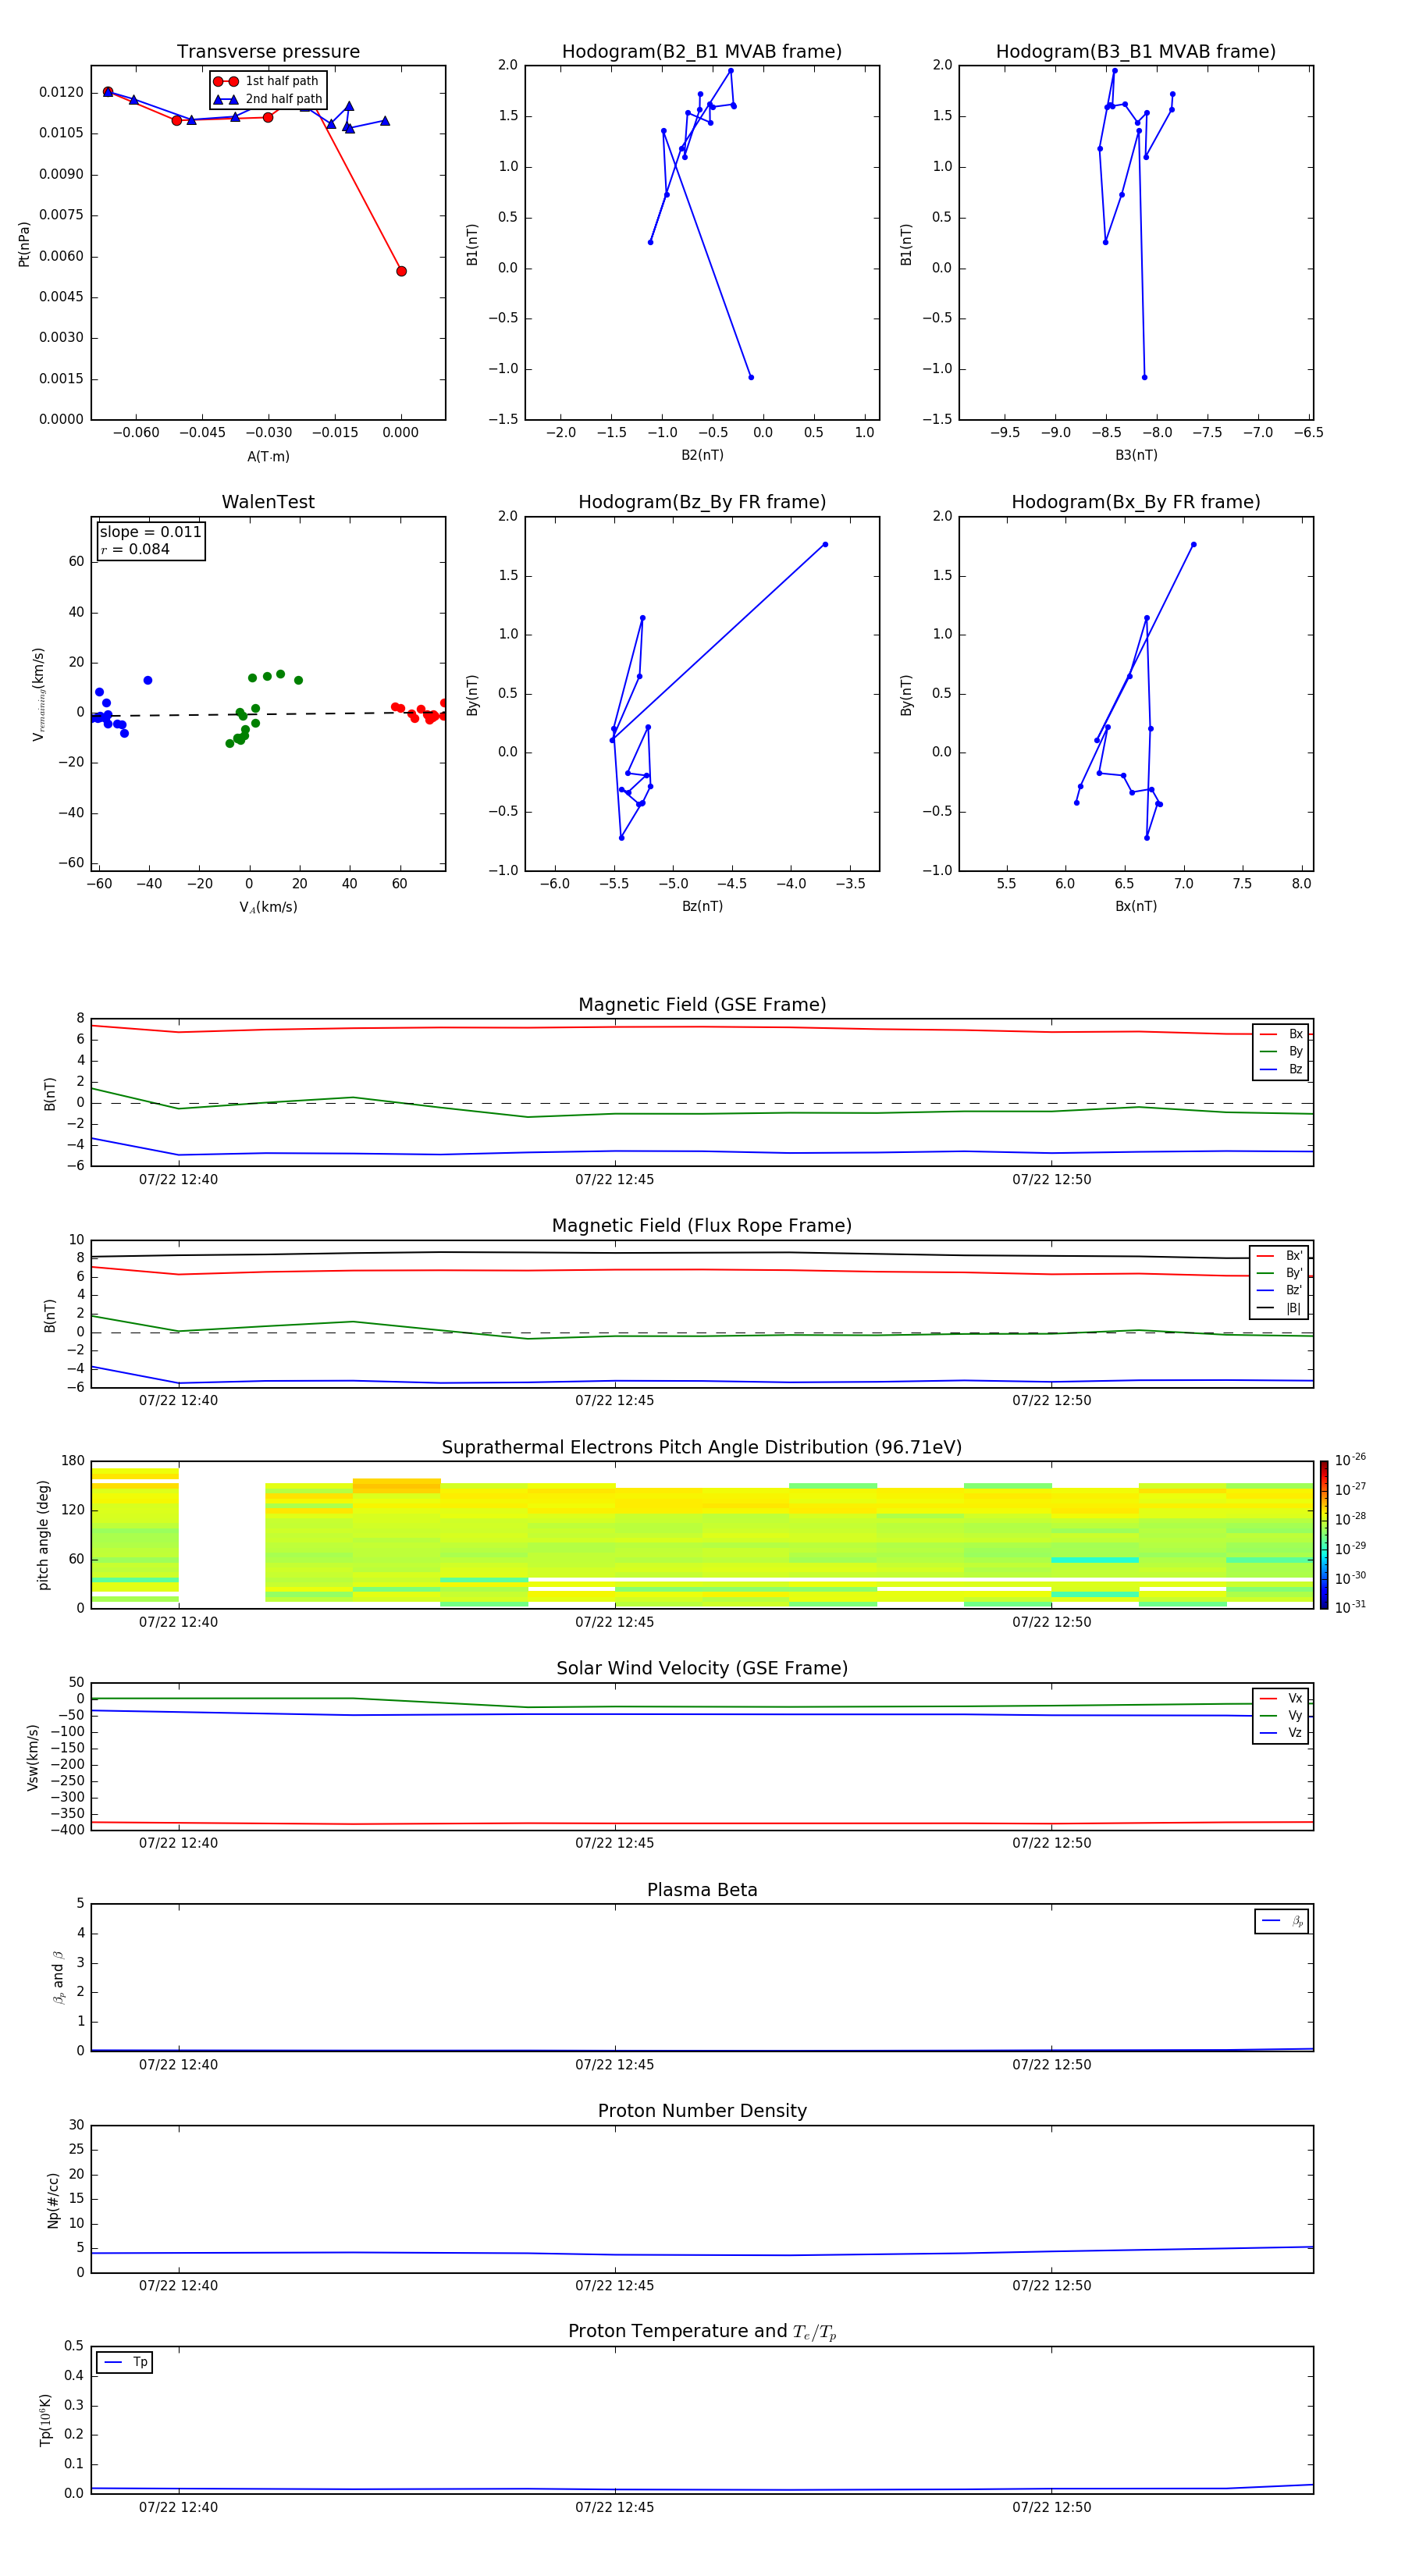Click the 'Proton Number Density' title
Image resolution: width=1405 pixels, height=2576 pixels.
(x=702, y=2111)
